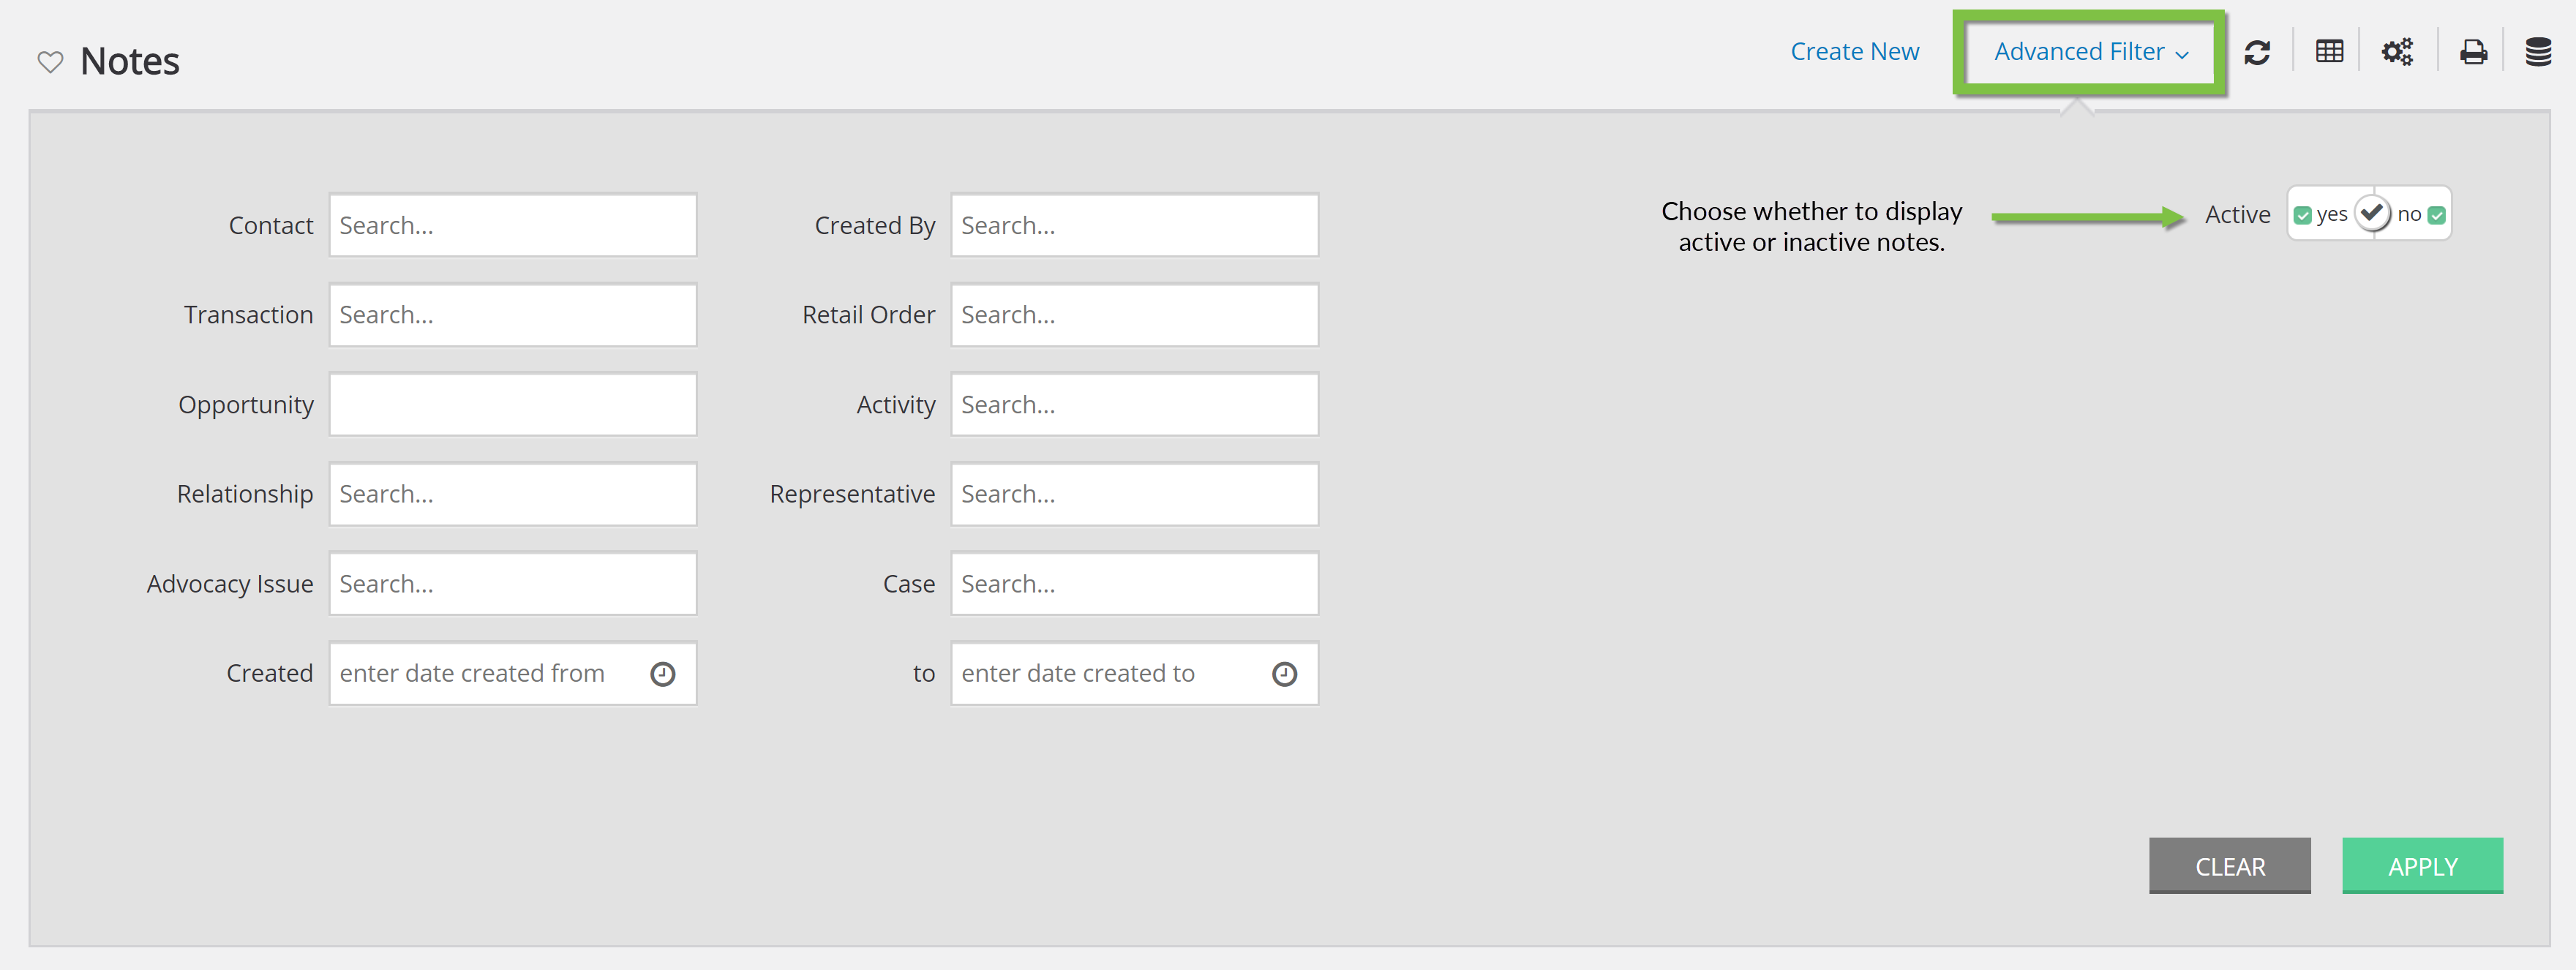Open the clock picker in the created to field
The image size is (2576, 970).
[1284, 674]
